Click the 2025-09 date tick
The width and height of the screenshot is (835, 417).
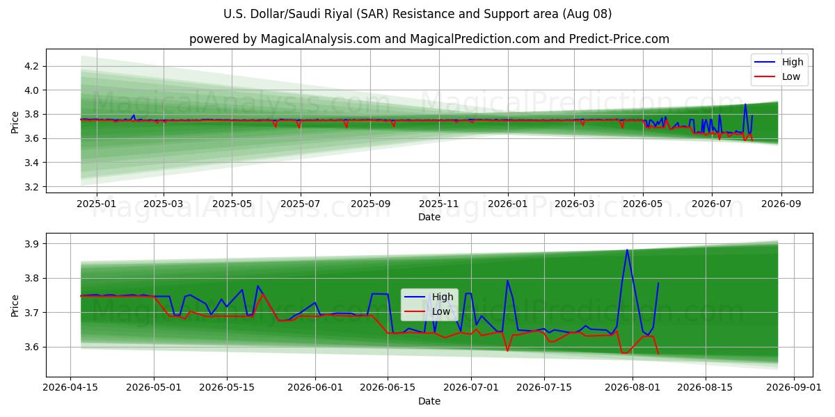pyautogui.click(x=369, y=204)
